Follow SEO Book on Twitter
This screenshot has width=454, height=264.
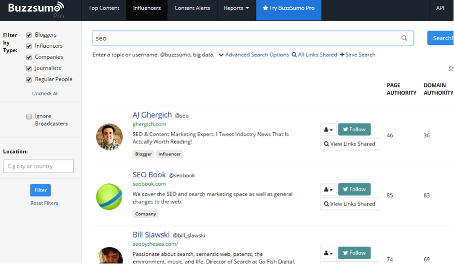(354, 189)
